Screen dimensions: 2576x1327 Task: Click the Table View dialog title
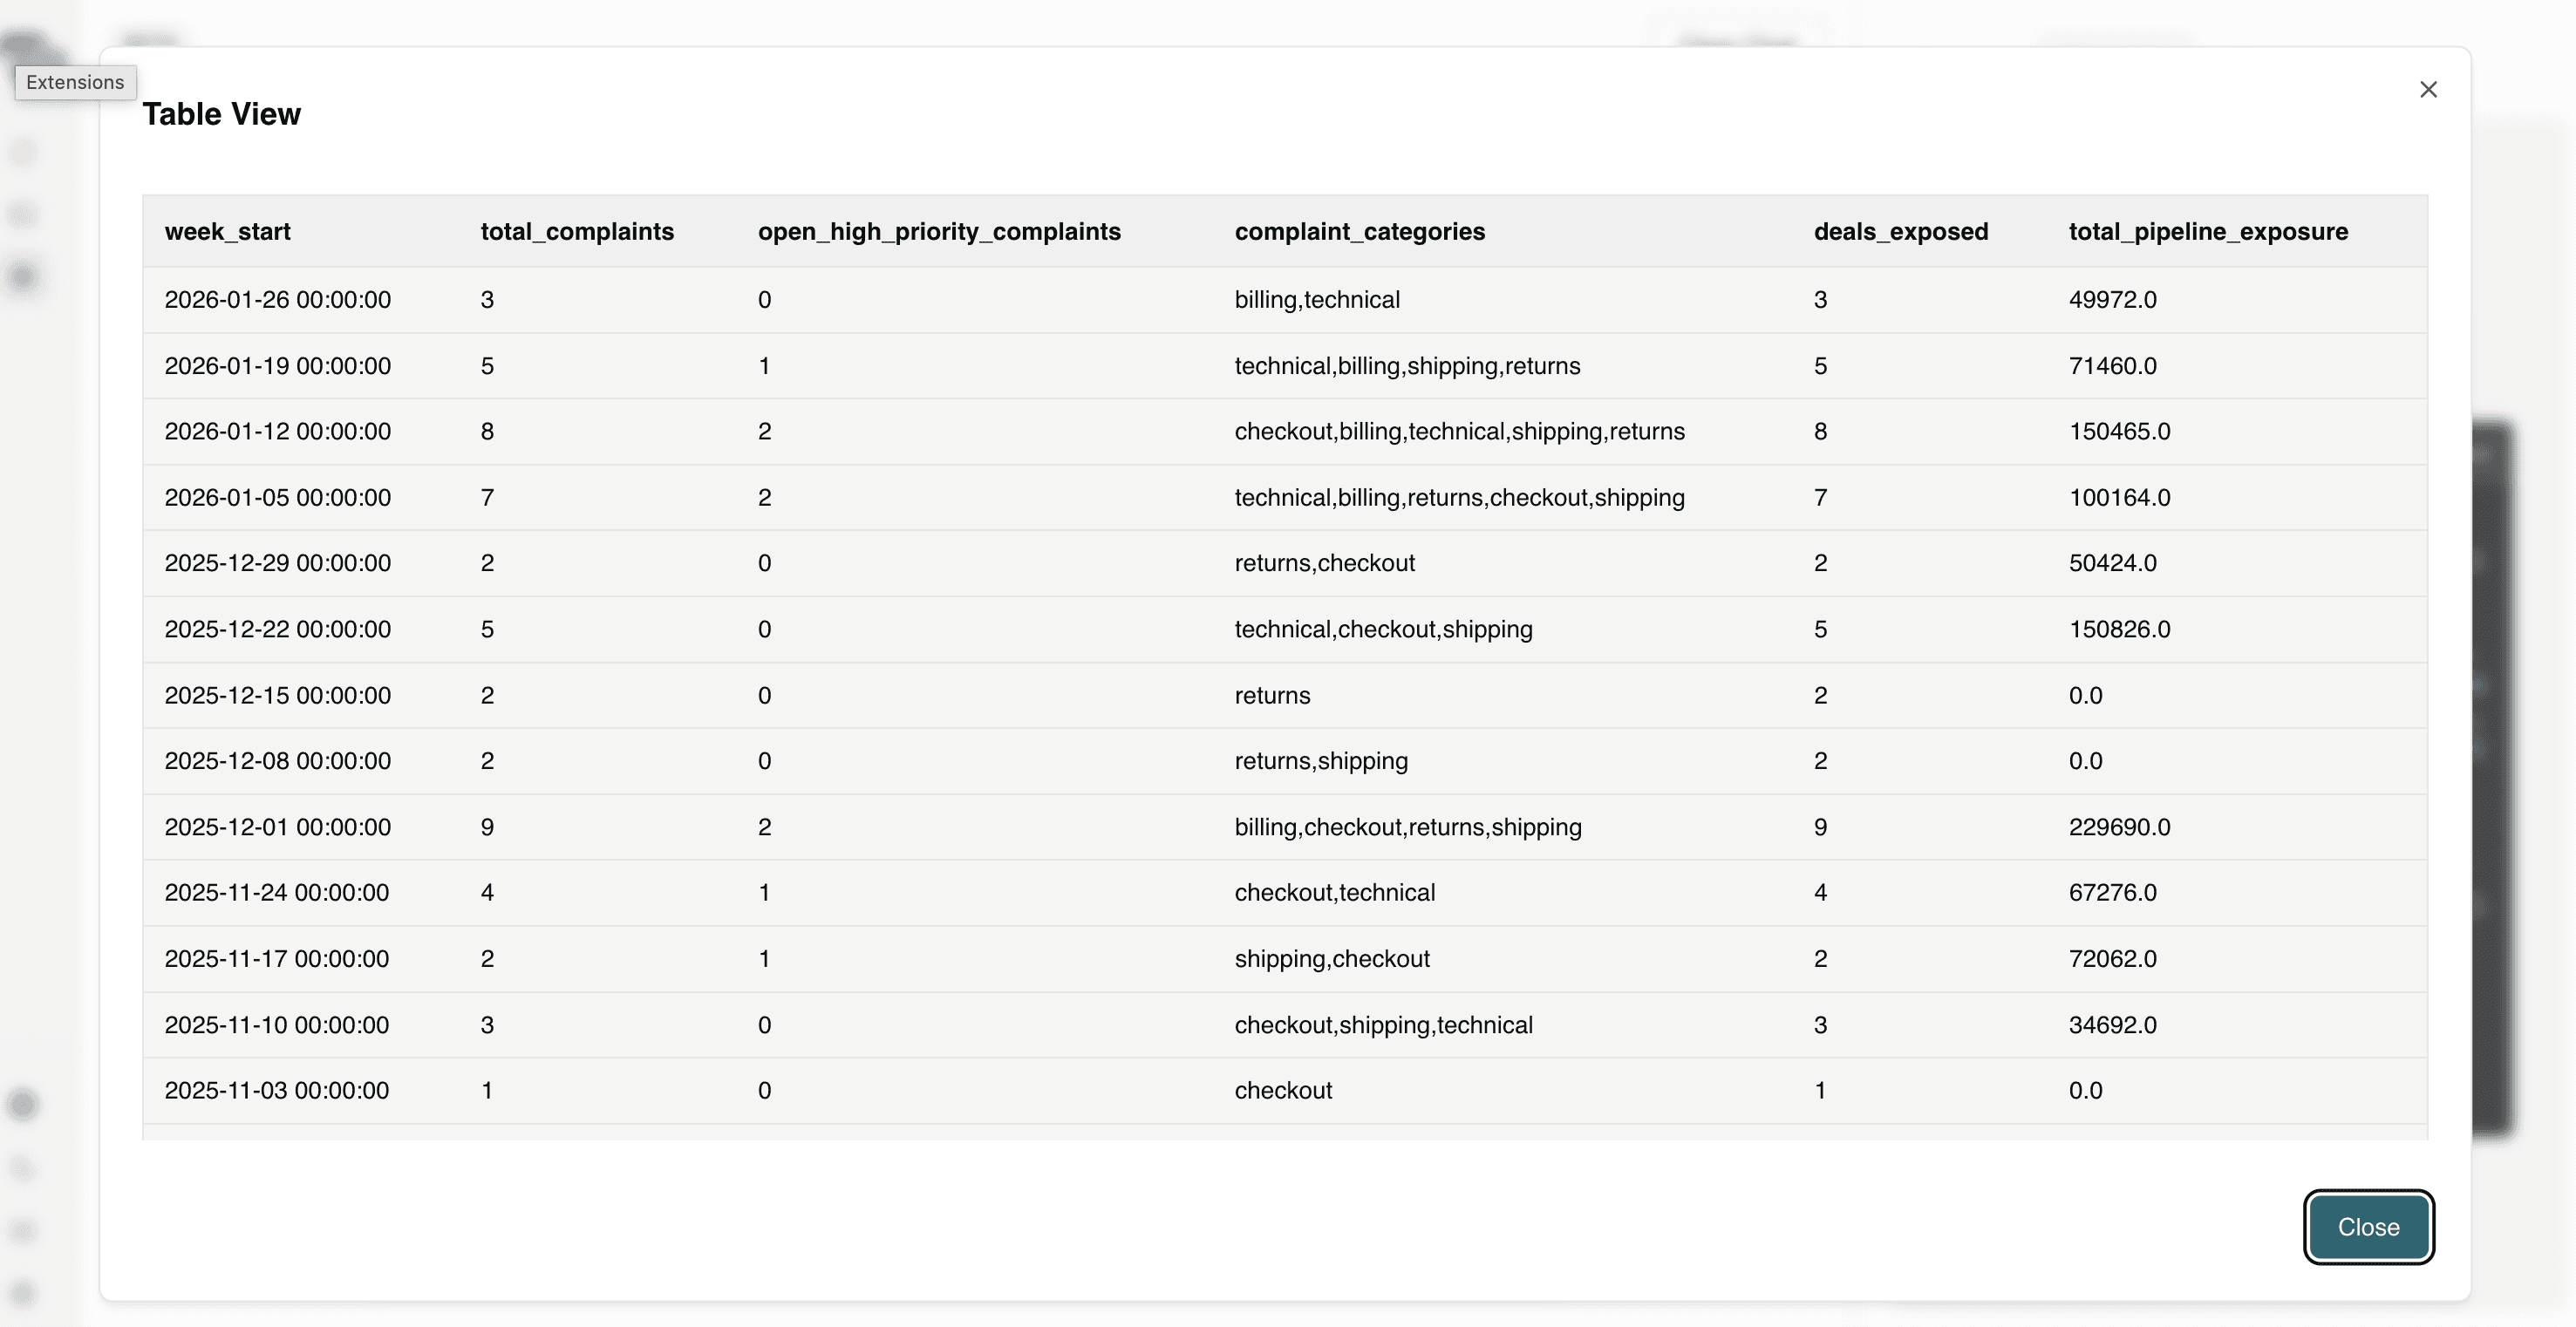tap(221, 114)
